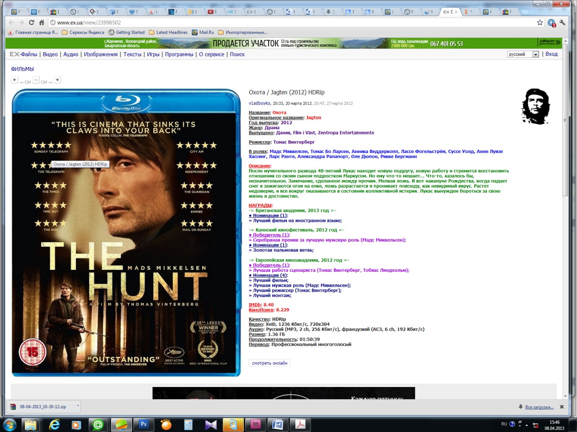Open the Изображения section
This screenshot has height=432, width=577.
click(x=101, y=54)
